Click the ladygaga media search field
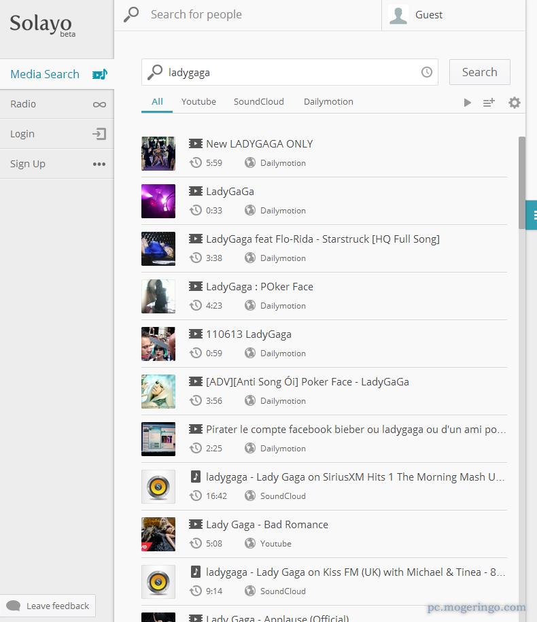This screenshot has height=622, width=537. pos(292,73)
